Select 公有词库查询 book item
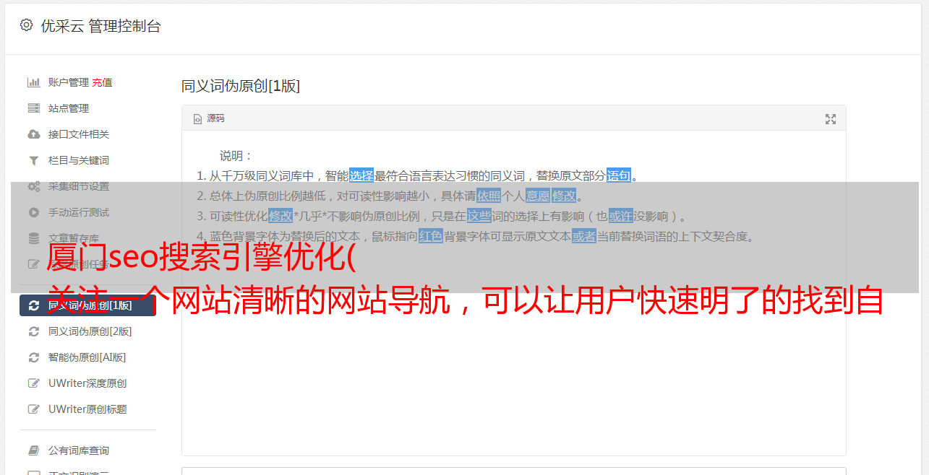929x475 pixels. click(x=87, y=450)
